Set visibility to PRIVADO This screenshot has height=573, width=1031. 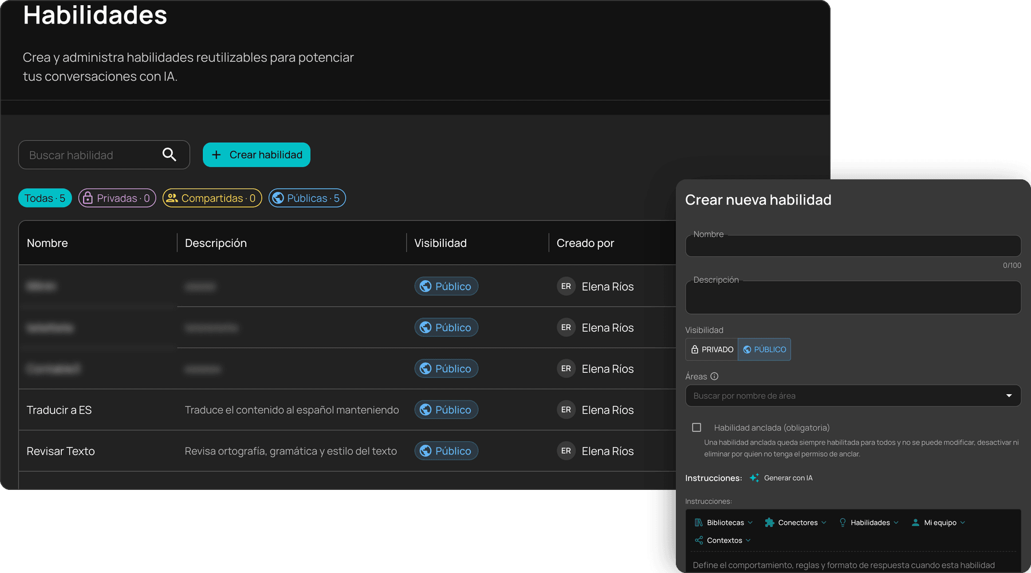[x=712, y=350]
